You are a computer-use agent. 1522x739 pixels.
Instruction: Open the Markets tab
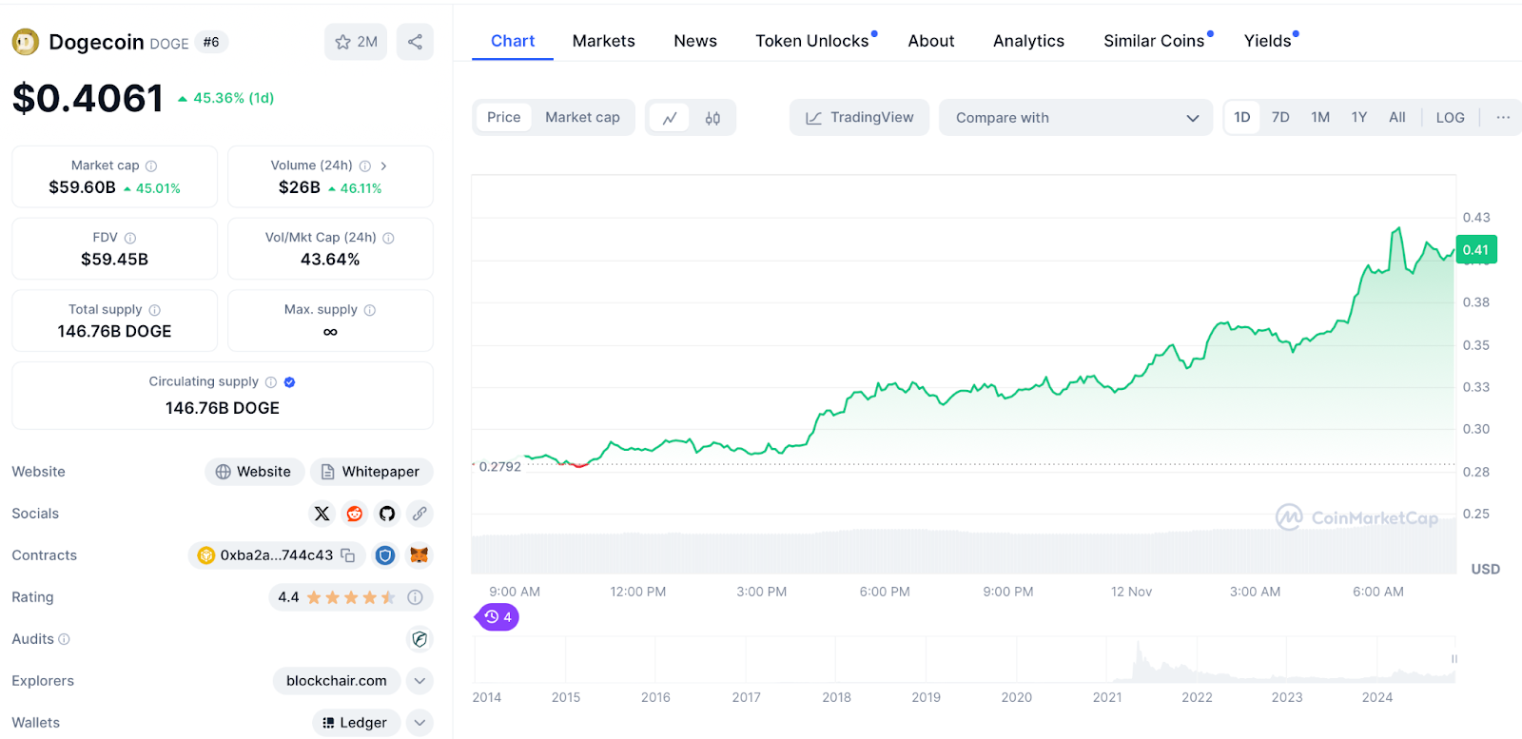point(604,41)
